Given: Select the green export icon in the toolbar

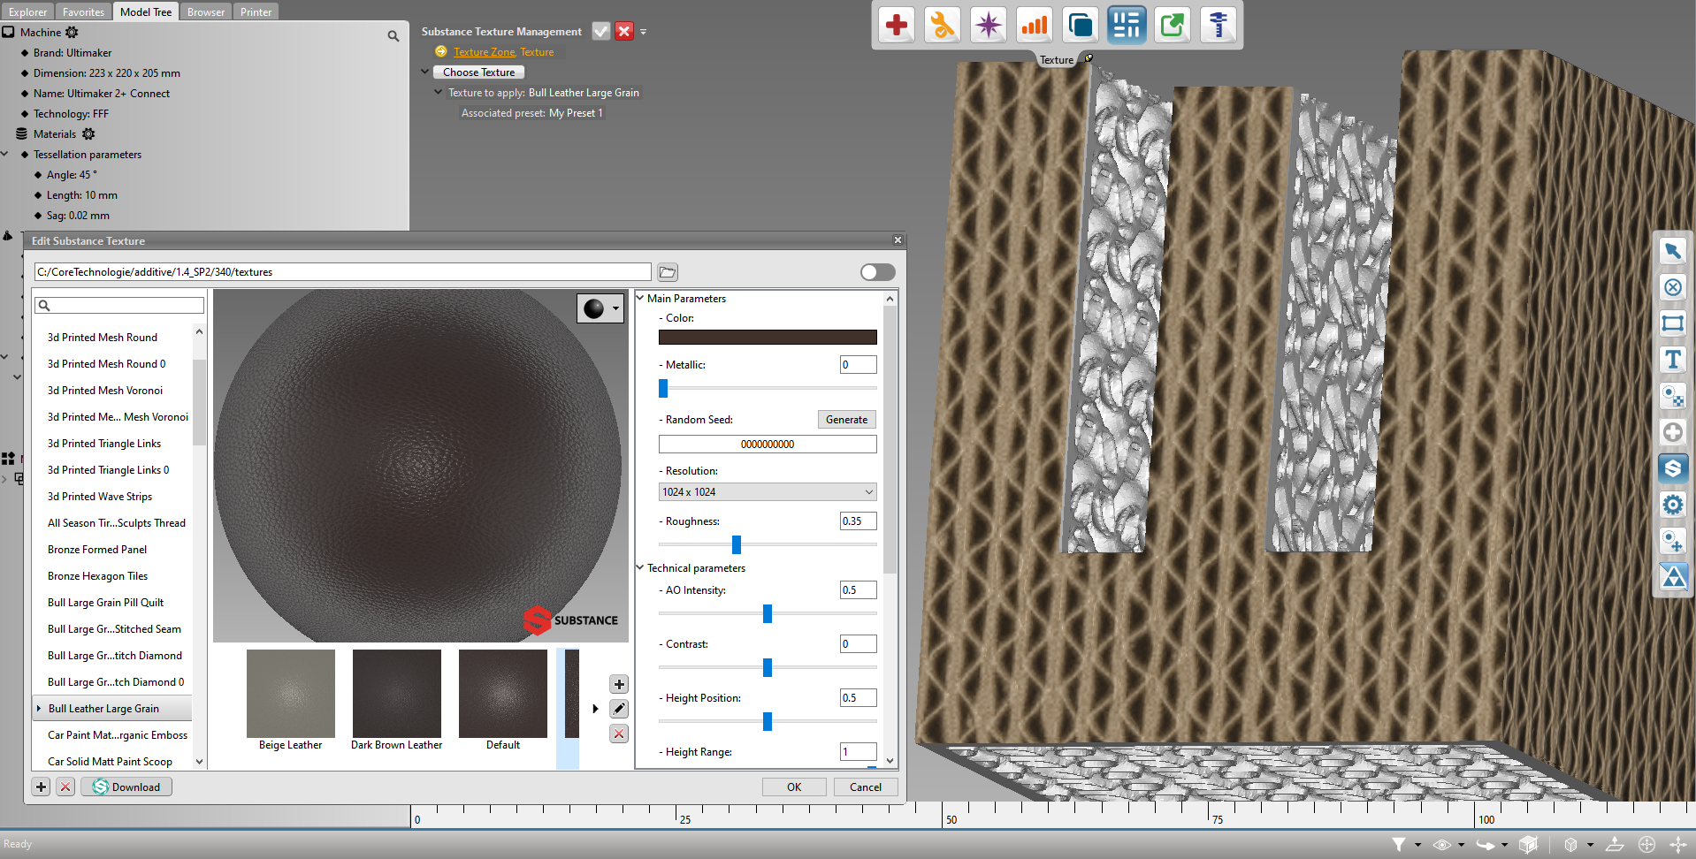Looking at the screenshot, I should tap(1172, 25).
